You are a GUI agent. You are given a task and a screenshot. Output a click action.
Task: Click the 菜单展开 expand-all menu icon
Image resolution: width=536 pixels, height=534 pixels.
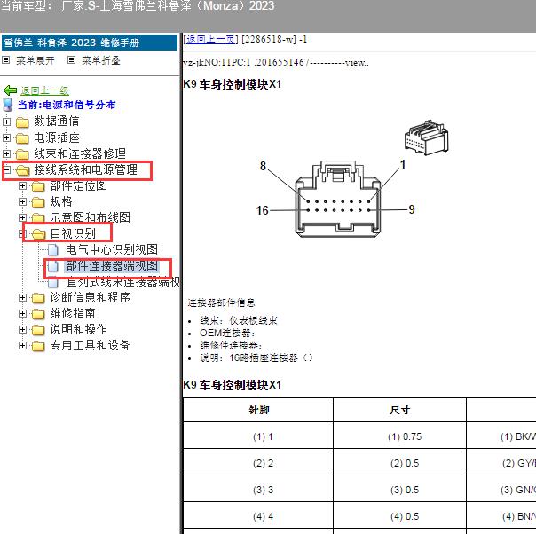[6, 60]
